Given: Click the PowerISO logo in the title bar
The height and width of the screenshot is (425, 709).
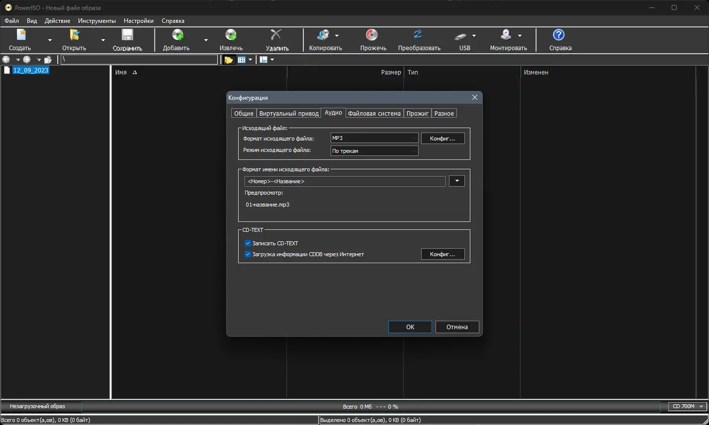Looking at the screenshot, I should (x=8, y=7).
